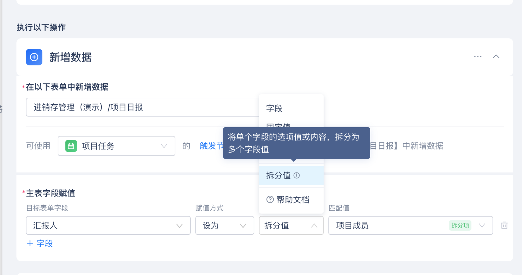Open the three-dots more options menu

(478, 57)
